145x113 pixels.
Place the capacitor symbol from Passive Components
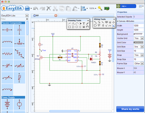(x=7, y=30)
